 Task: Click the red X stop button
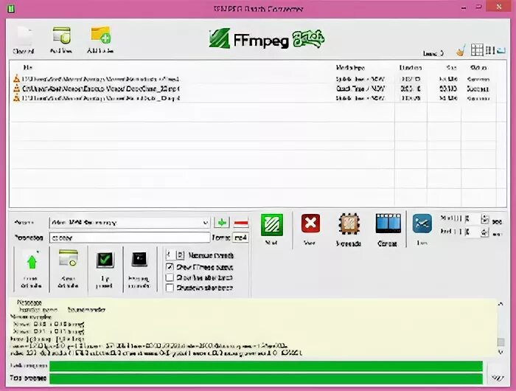pos(310,224)
